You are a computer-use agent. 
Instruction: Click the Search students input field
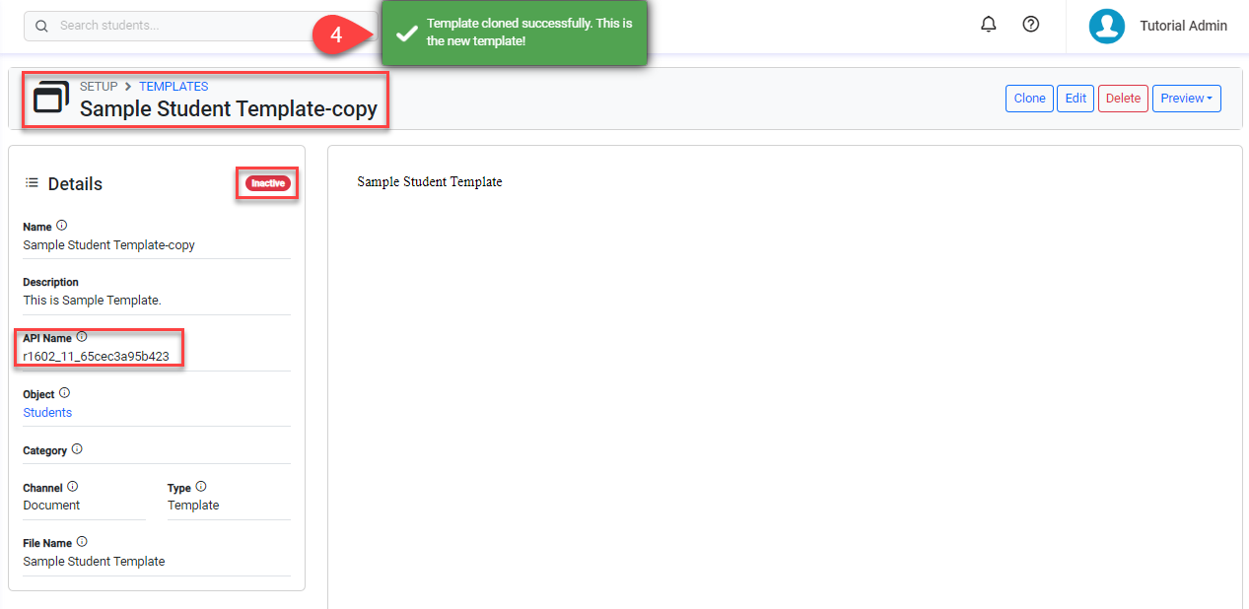click(x=197, y=26)
